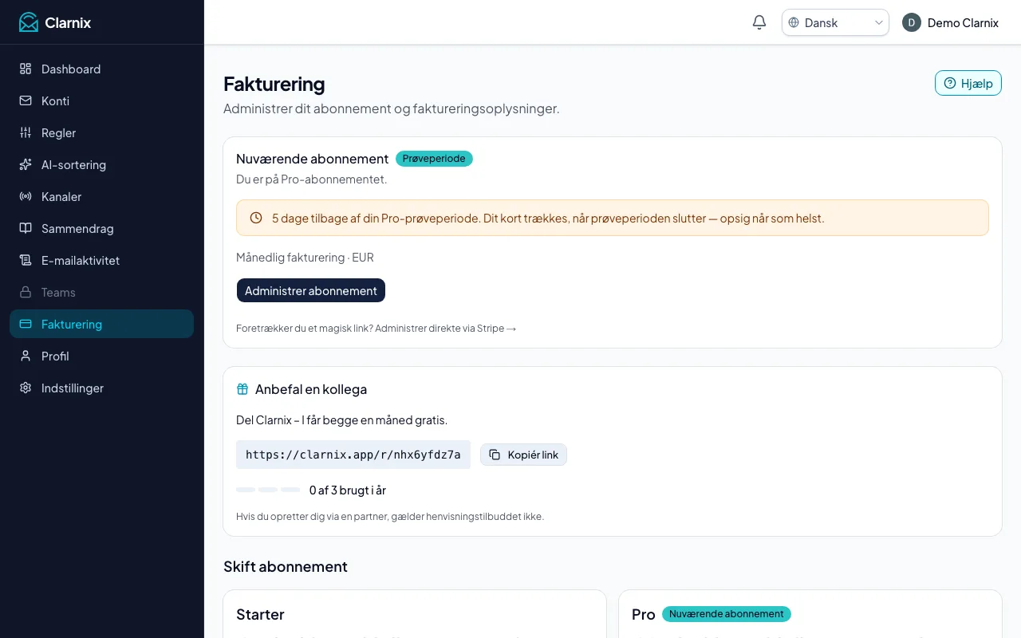Click the clock icon in trial banner
Screen dimensions: 1021x638
click(256, 218)
